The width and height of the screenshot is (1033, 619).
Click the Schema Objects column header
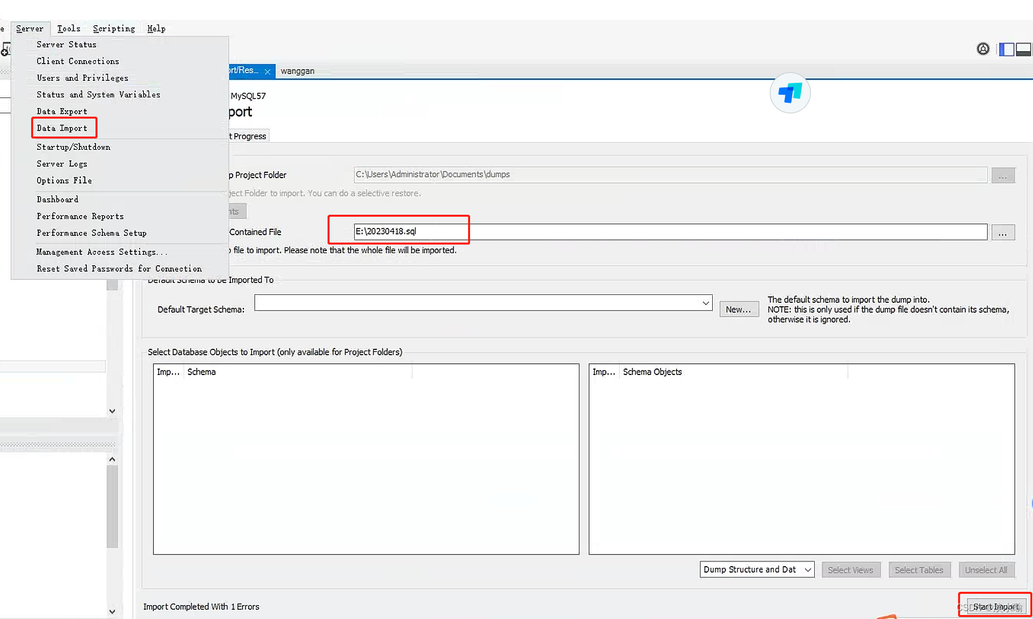(x=733, y=372)
